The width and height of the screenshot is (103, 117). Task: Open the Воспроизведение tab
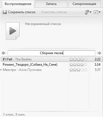click(18, 4)
